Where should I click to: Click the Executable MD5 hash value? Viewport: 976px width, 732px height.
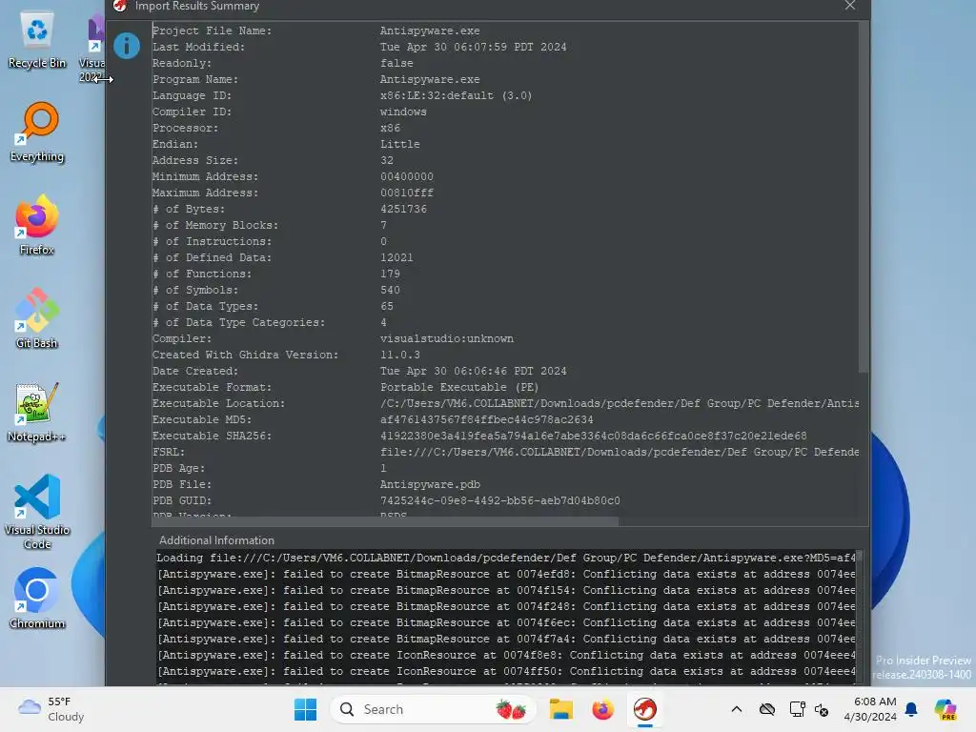pos(487,419)
